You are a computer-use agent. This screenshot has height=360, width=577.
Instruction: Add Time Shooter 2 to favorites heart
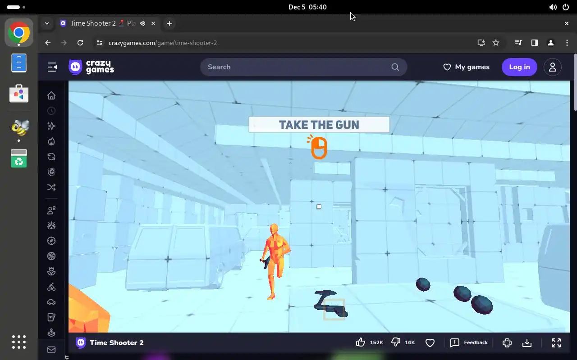(x=430, y=342)
